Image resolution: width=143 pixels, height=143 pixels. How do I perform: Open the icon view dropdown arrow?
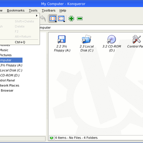pyautogui.click(x=56, y=21)
